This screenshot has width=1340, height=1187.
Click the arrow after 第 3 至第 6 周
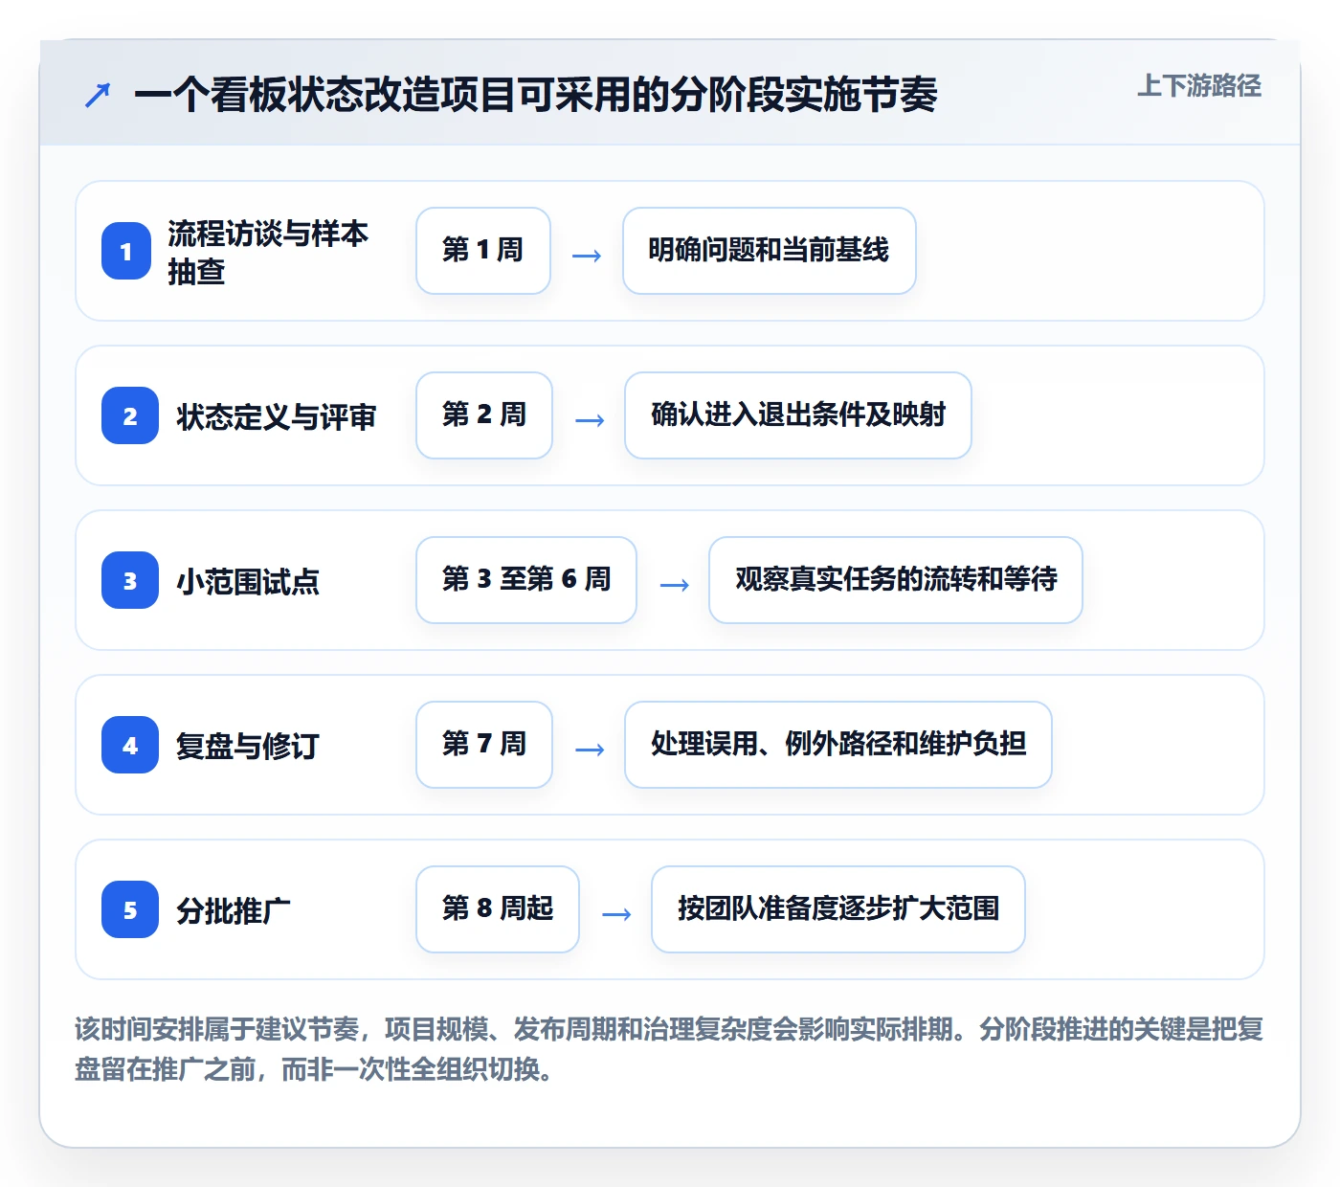(x=675, y=585)
